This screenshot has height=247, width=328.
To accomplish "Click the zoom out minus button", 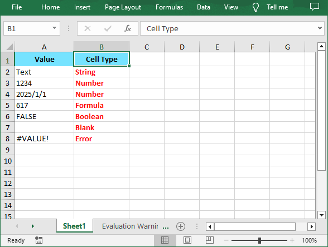I will point(226,240).
